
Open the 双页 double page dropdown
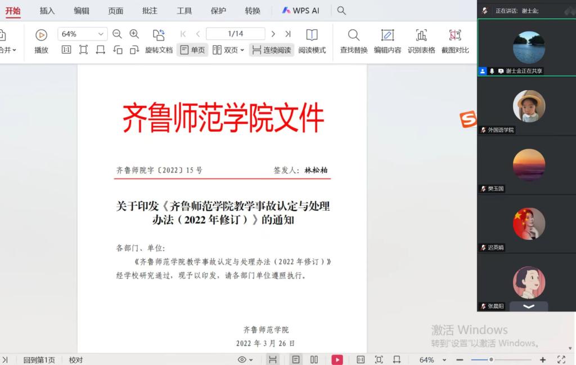click(x=228, y=50)
